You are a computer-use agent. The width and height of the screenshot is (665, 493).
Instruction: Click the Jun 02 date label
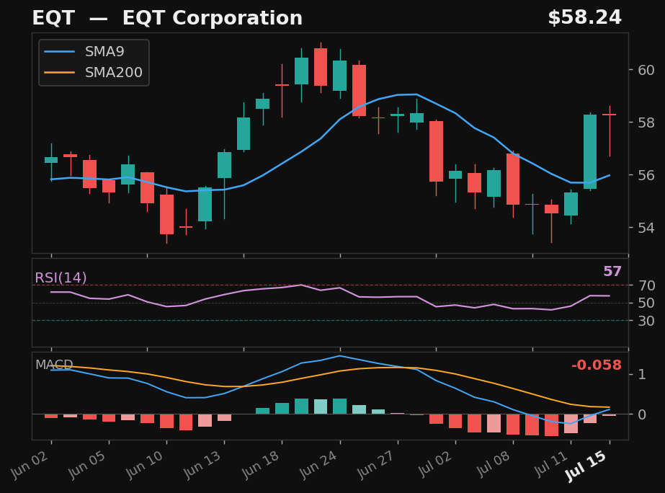(x=30, y=465)
